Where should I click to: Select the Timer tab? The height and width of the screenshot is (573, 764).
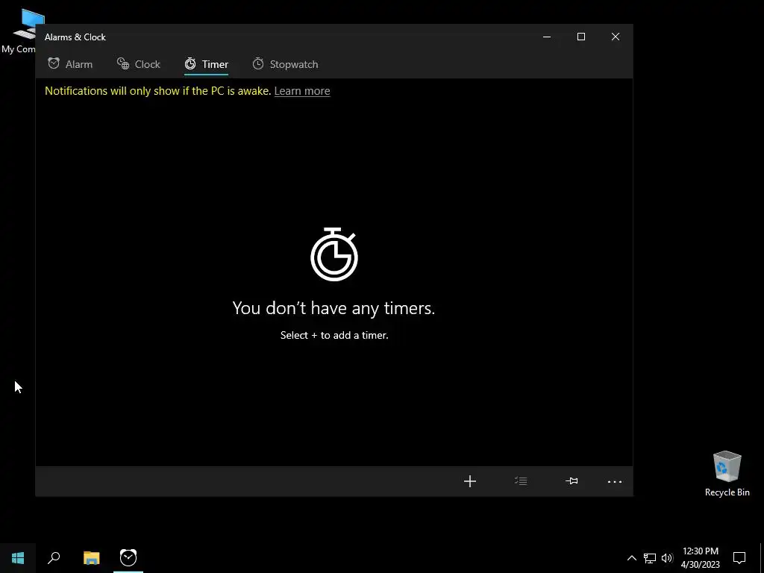206,64
